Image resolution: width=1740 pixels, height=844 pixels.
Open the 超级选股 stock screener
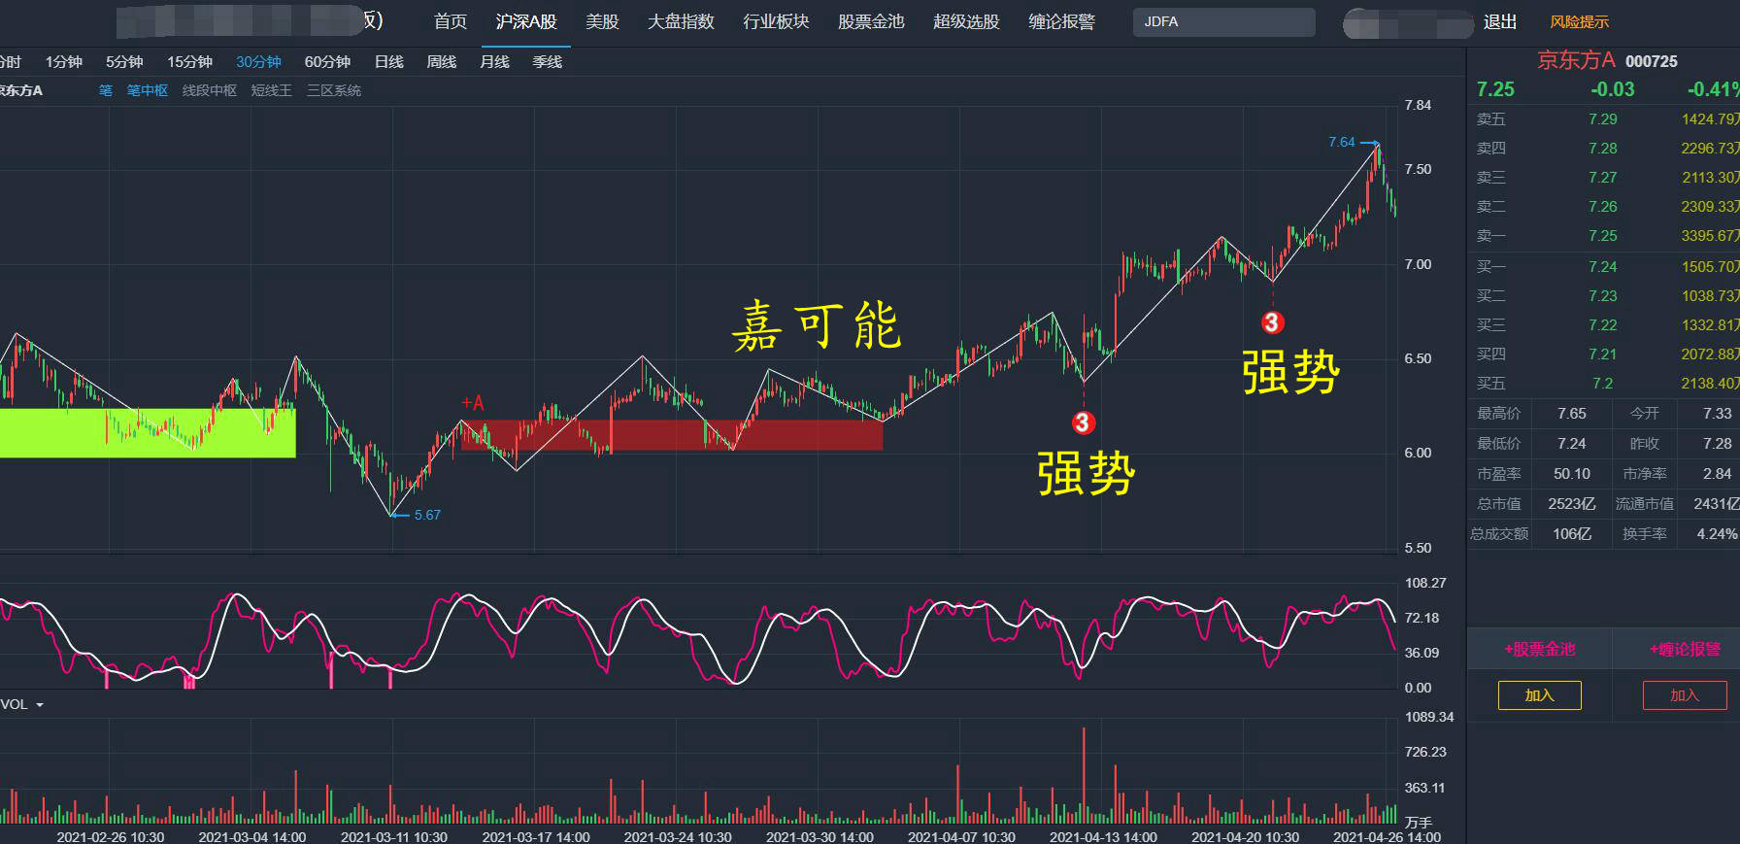[x=966, y=21]
